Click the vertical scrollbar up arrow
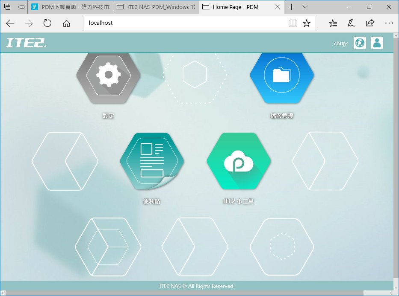 pyautogui.click(x=396, y=35)
